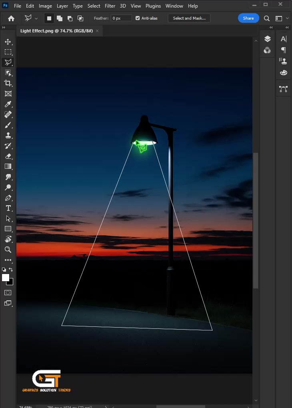
Task: Select the Path Selection tool
Action: 8,218
